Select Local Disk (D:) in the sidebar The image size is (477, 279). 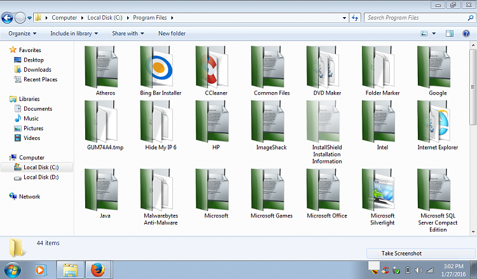pyautogui.click(x=41, y=177)
